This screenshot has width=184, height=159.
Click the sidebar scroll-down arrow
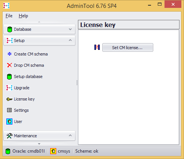[x=39, y=144]
